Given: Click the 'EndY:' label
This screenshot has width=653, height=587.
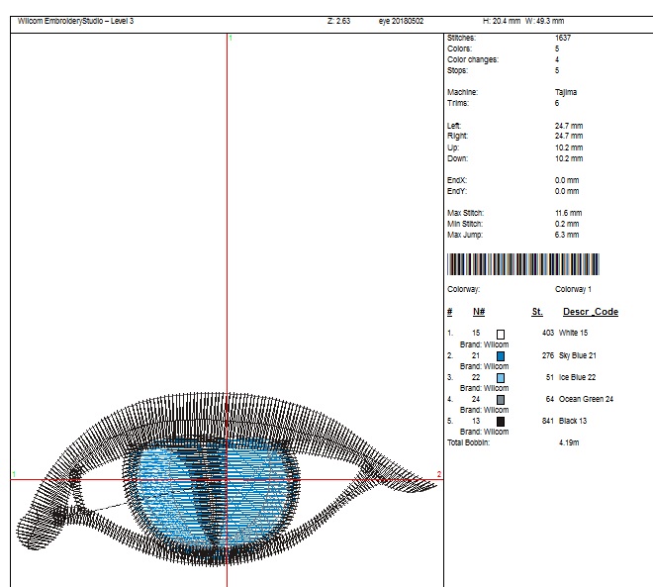Looking at the screenshot, I should (x=457, y=191).
